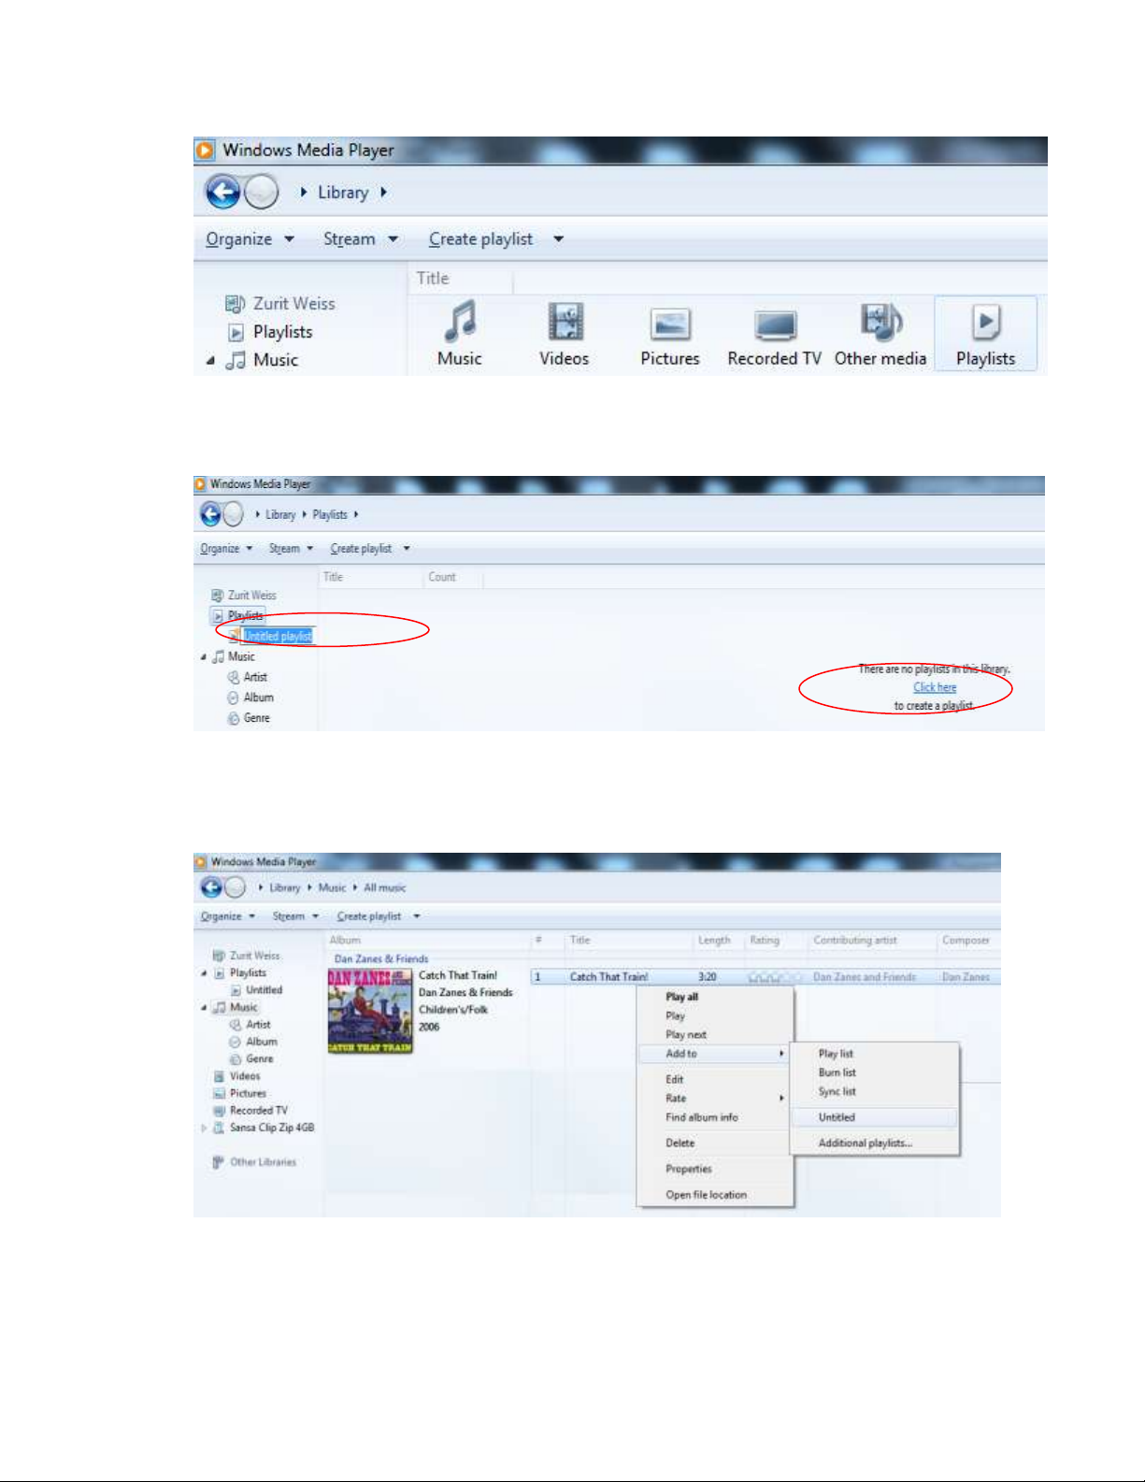Open the Pictures category icon

[670, 335]
